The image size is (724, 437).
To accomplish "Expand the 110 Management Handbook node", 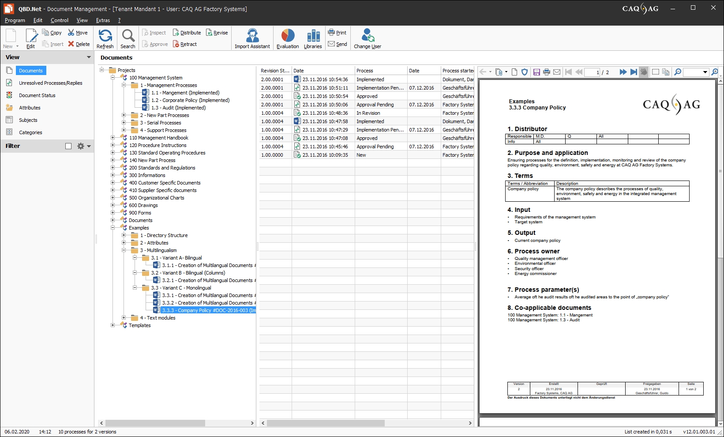I will pos(113,138).
